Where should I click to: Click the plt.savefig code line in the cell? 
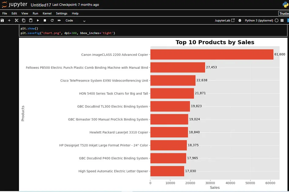tap(68, 33)
